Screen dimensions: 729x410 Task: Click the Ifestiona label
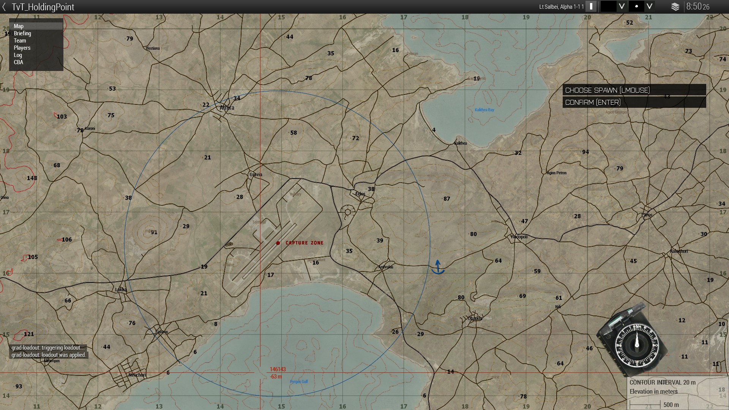[x=153, y=49]
